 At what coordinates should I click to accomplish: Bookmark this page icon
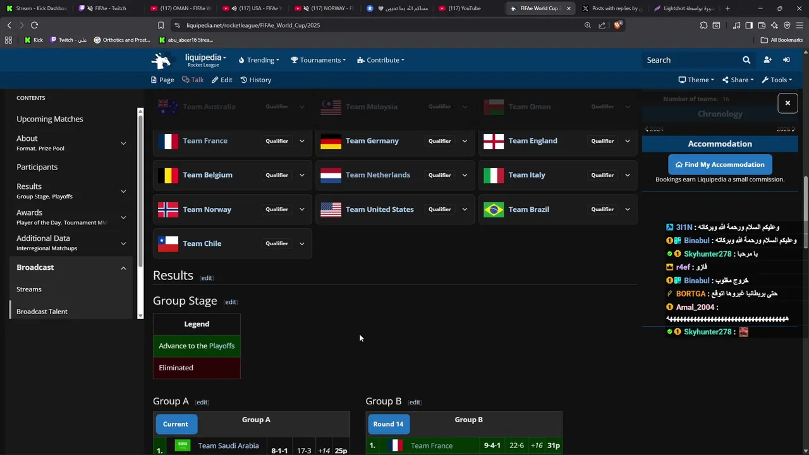pos(161,25)
